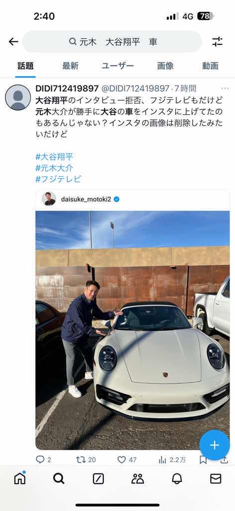Bookmark this tweet
Screen dimensions: 235x511
coord(203,460)
